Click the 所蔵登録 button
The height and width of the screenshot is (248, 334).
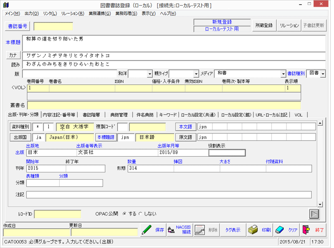coord(264,25)
